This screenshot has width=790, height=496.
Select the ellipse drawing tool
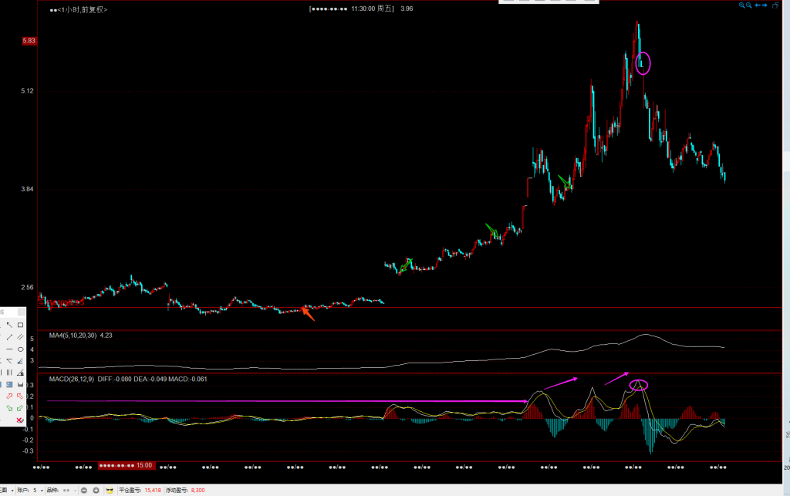pyautogui.click(x=20, y=349)
